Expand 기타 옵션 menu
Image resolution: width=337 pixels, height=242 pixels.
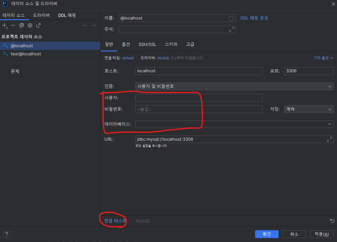(x=323, y=58)
